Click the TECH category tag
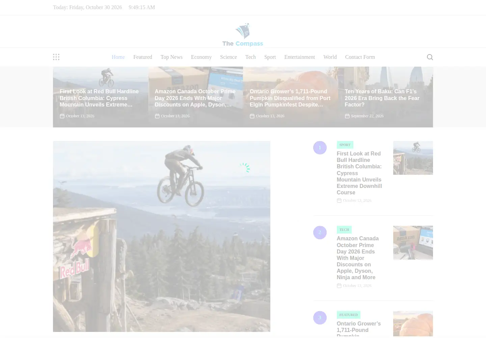This screenshot has height=338, width=486. pyautogui.click(x=344, y=230)
